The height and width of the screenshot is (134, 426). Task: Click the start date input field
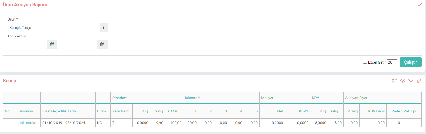tap(27, 45)
